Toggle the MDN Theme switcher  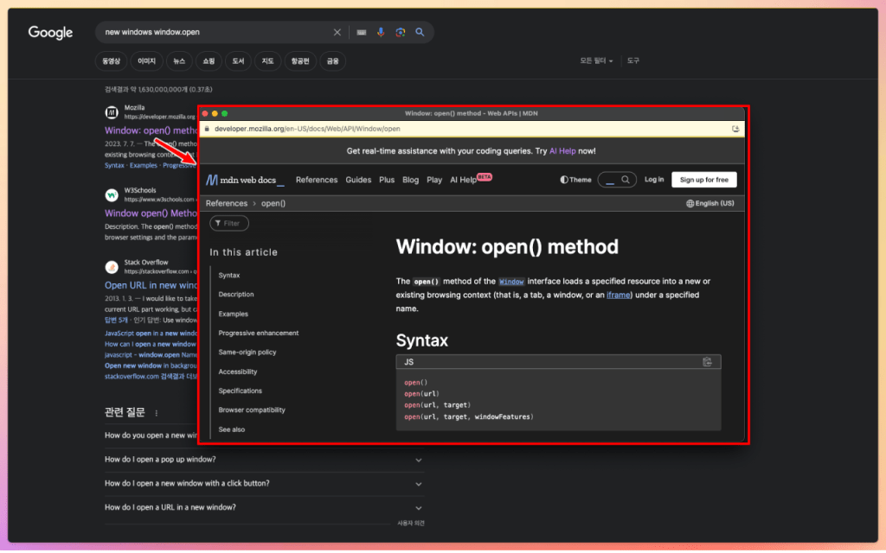pyautogui.click(x=575, y=180)
